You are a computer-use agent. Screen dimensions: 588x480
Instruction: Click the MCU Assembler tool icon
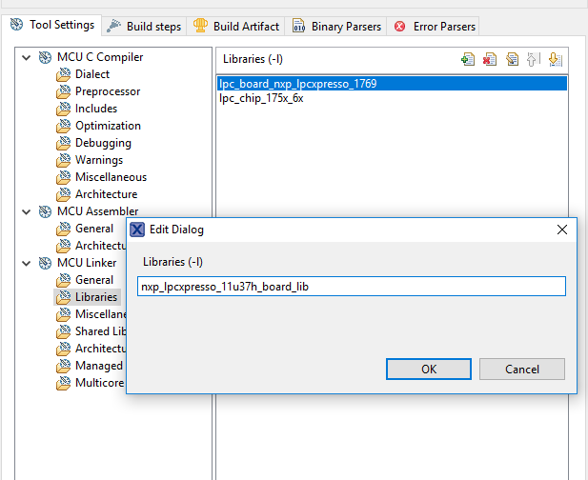[x=46, y=211]
